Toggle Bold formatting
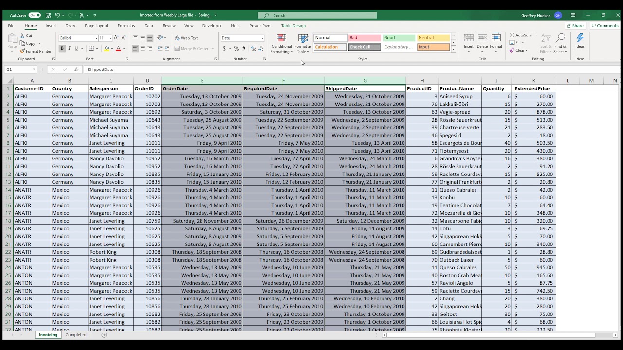The image size is (623, 350). coord(62,48)
